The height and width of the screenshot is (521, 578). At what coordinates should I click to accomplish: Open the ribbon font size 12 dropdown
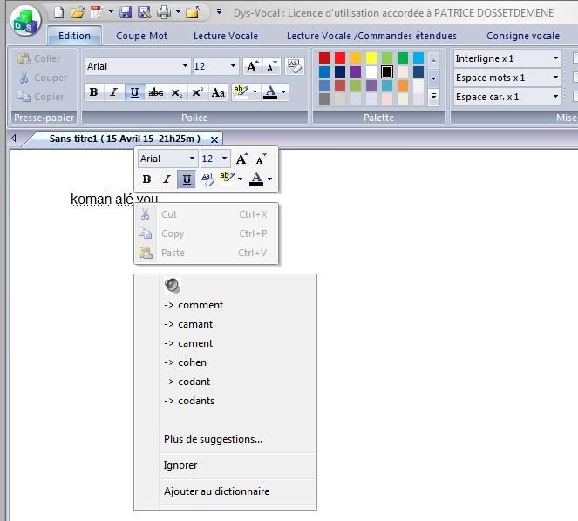click(x=233, y=66)
